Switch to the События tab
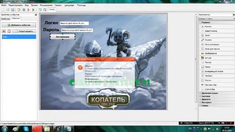The width and height of the screenshot is (235, 132). 15,18
